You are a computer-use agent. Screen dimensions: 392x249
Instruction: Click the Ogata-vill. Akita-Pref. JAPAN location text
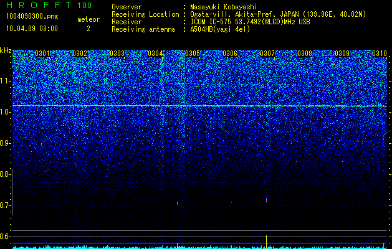(278, 14)
